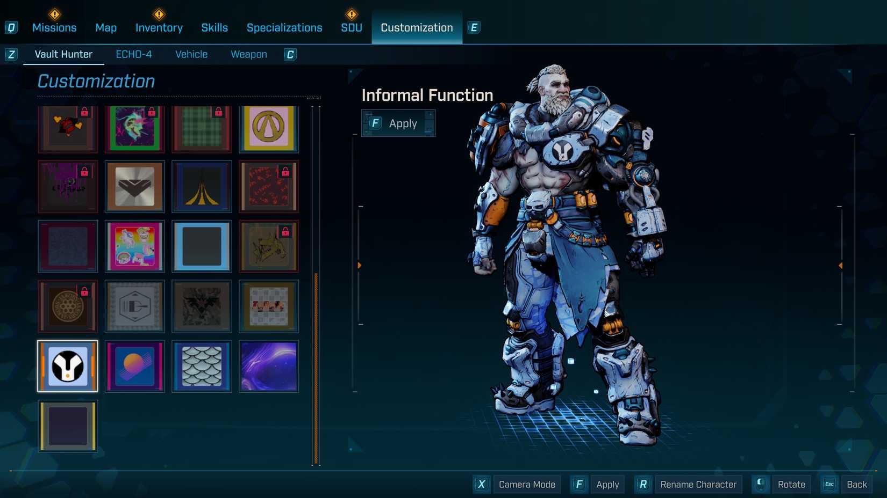Select the fish scales skin thumbnail

pyautogui.click(x=202, y=367)
